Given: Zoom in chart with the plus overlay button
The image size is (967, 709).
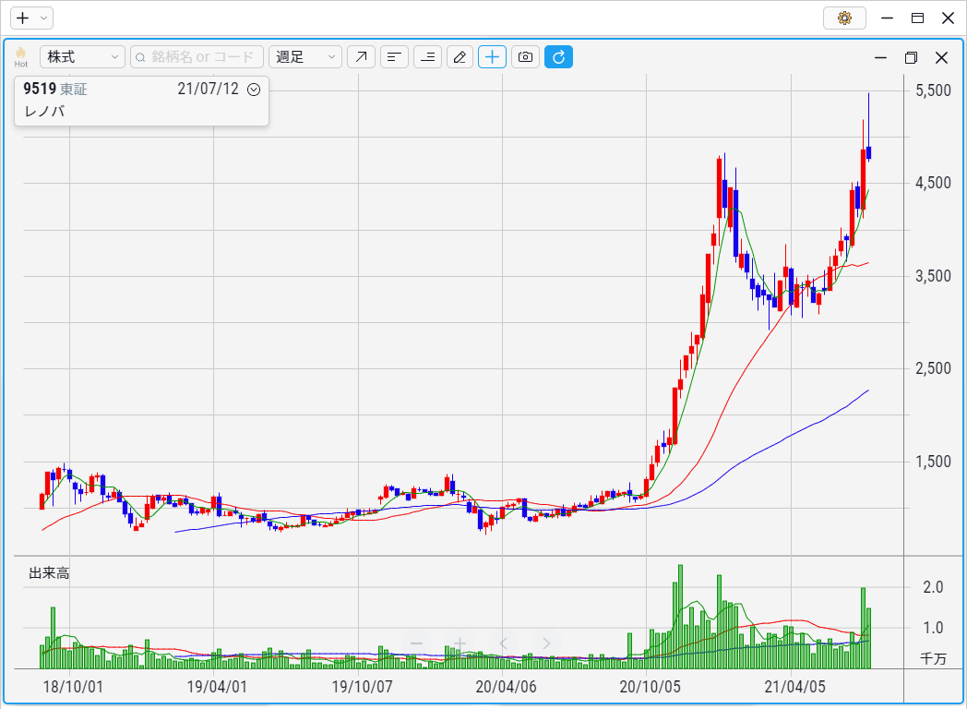Looking at the screenshot, I should pos(460,643).
